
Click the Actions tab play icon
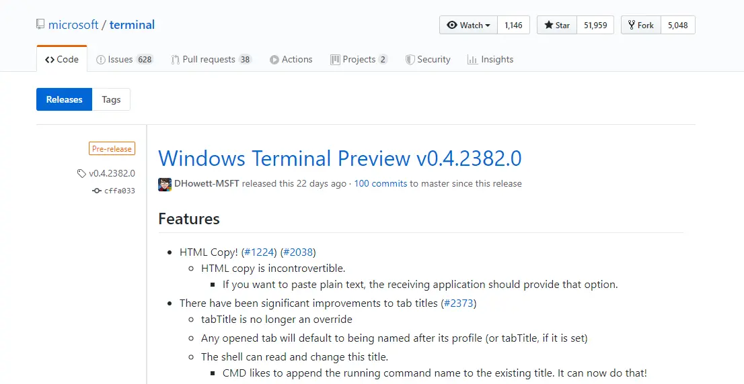tap(274, 60)
